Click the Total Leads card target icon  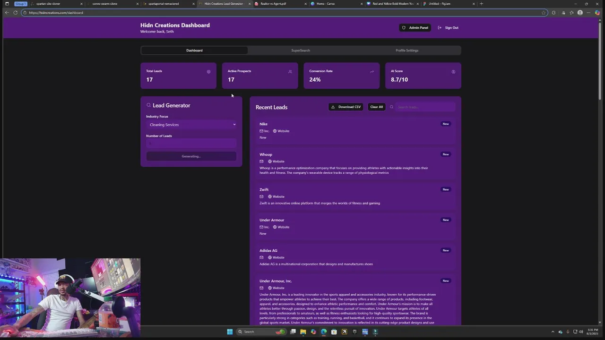pyautogui.click(x=208, y=72)
